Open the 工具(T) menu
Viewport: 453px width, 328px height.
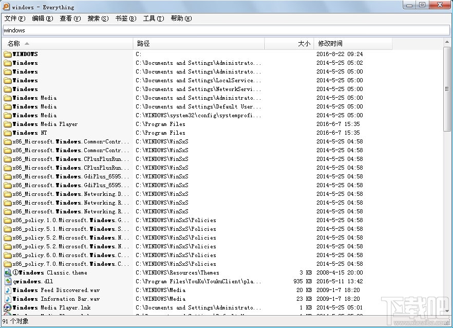[154, 19]
